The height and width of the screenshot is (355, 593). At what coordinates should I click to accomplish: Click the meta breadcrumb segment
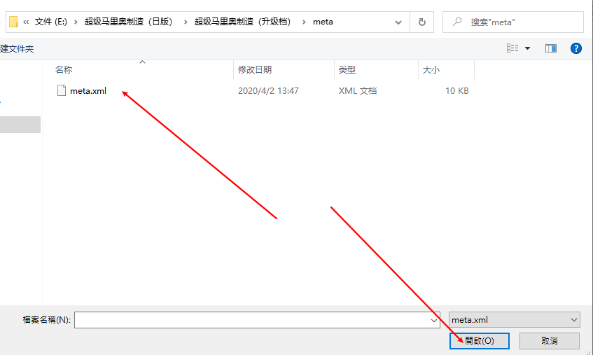click(323, 22)
